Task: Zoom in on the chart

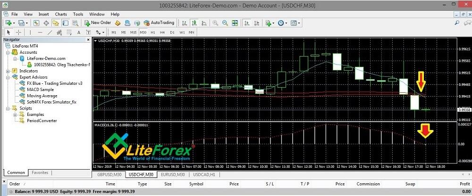Action: (215, 23)
